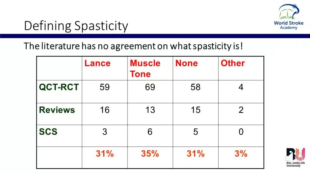Screen dimensions: 310x174
Task: Click the 69 cell under Muscle Tone
Action: (x=150, y=87)
